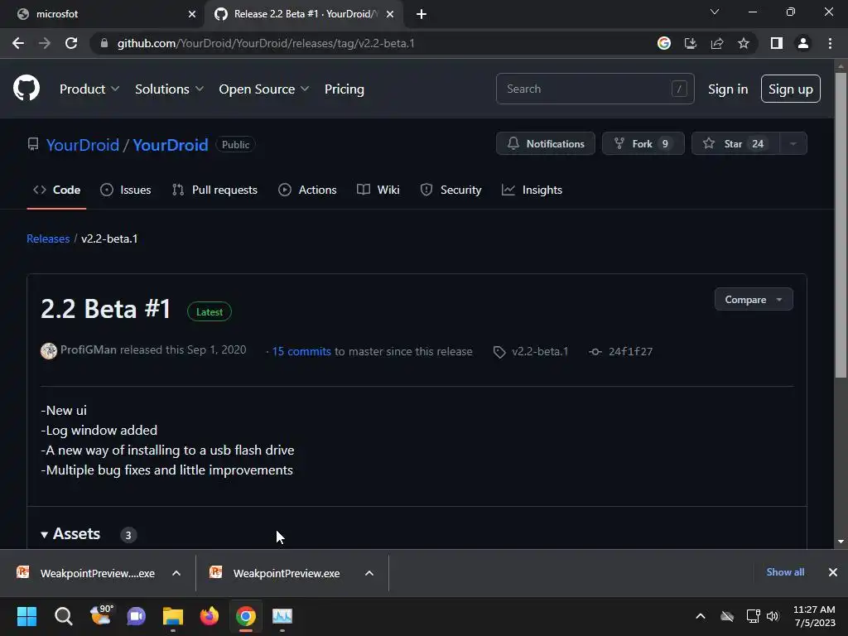Open the YourDroid owner link

(x=83, y=145)
